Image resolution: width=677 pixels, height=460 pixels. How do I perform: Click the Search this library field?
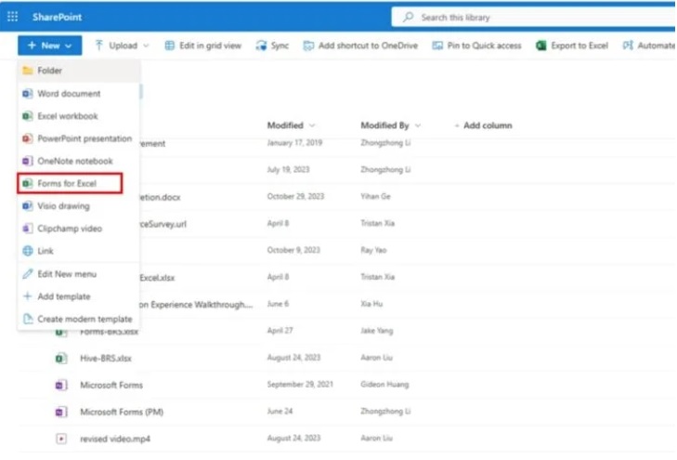pyautogui.click(x=533, y=18)
